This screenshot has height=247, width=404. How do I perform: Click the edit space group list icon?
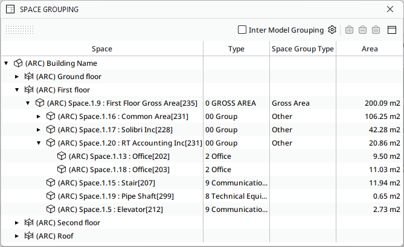pyautogui.click(x=376, y=30)
